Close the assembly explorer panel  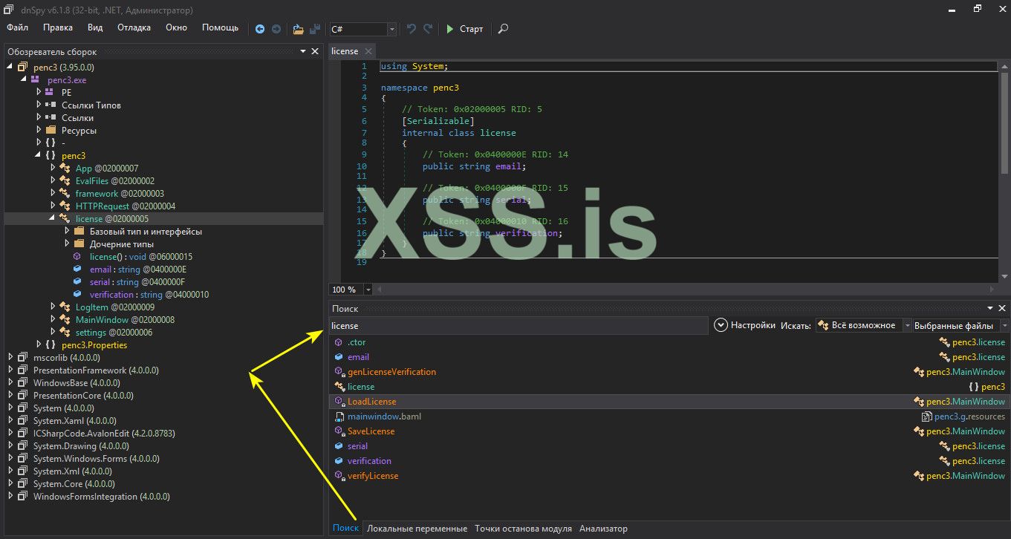pos(315,51)
